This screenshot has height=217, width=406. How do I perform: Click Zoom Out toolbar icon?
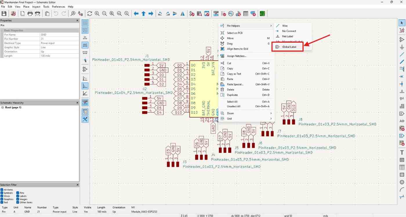[104, 14]
